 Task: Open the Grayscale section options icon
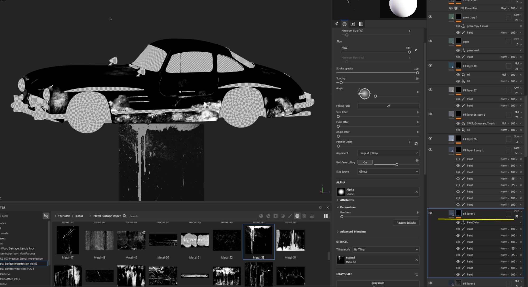coord(416,274)
